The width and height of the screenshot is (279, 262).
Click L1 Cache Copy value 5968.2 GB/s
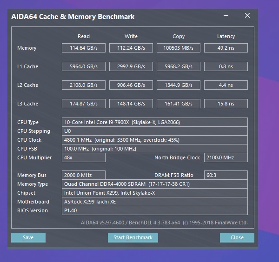pyautogui.click(x=179, y=66)
